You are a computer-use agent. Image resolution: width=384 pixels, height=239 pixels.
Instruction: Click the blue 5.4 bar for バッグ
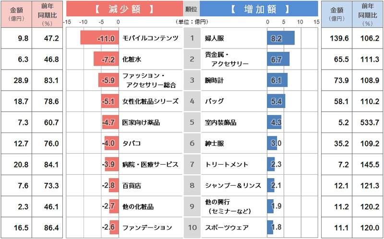(x=276, y=101)
